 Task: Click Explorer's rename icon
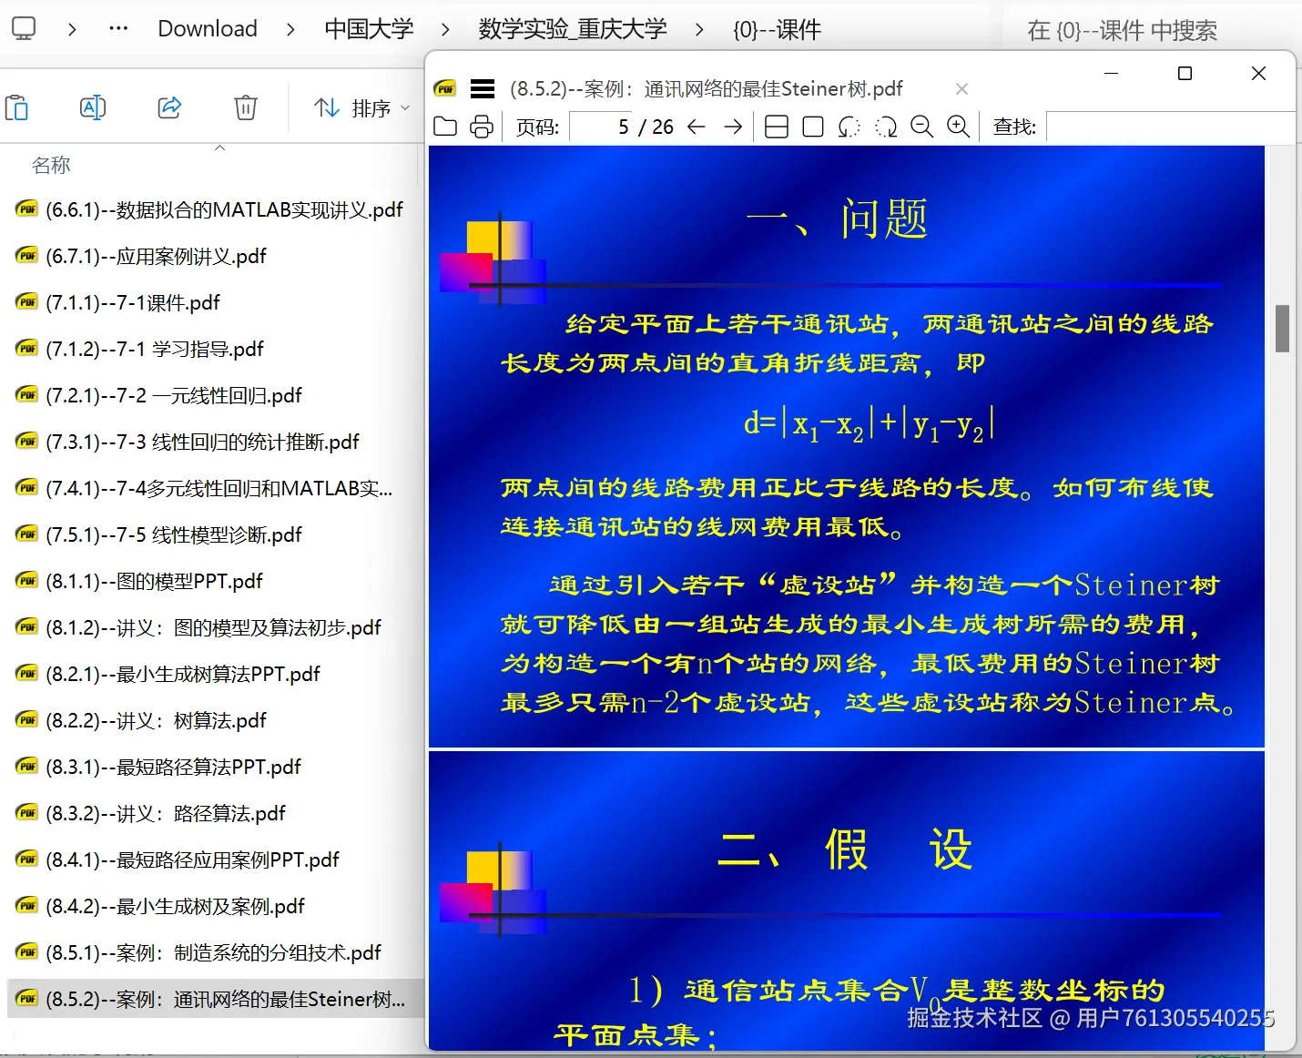[x=93, y=107]
